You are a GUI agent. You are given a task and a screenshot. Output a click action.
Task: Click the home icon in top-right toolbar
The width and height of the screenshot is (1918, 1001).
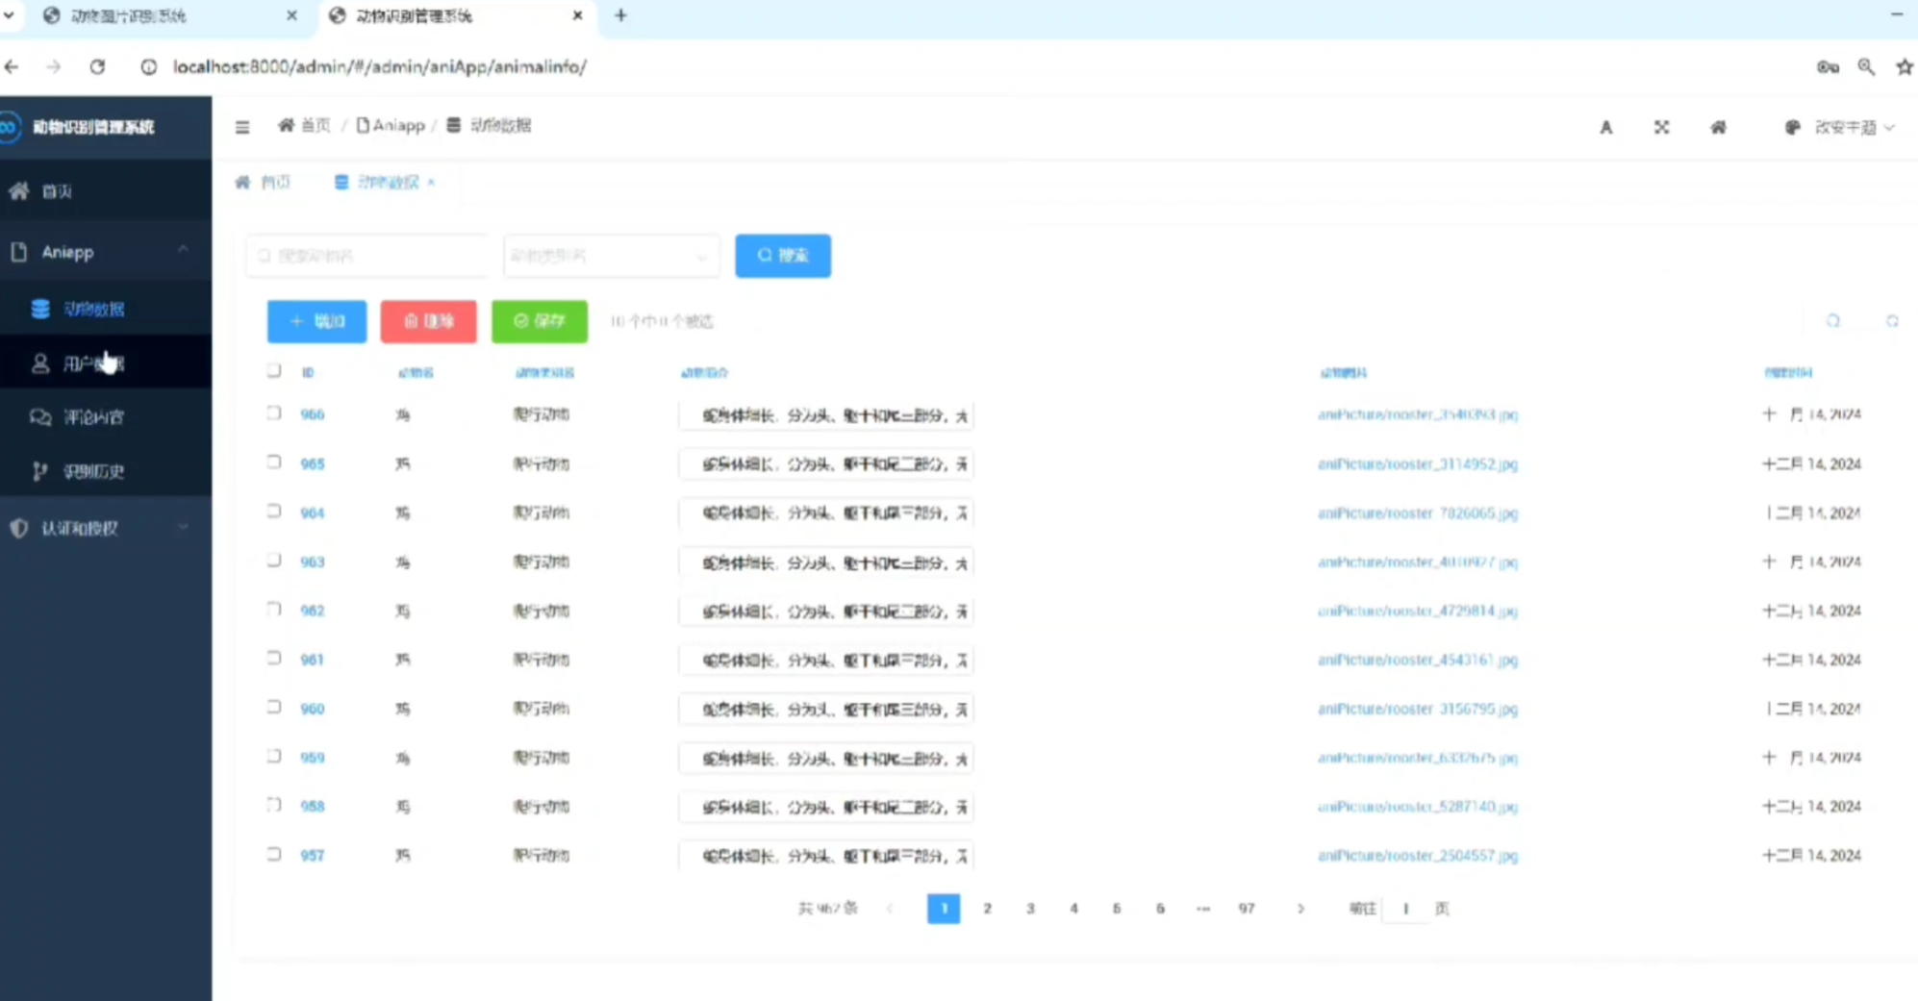1718,127
